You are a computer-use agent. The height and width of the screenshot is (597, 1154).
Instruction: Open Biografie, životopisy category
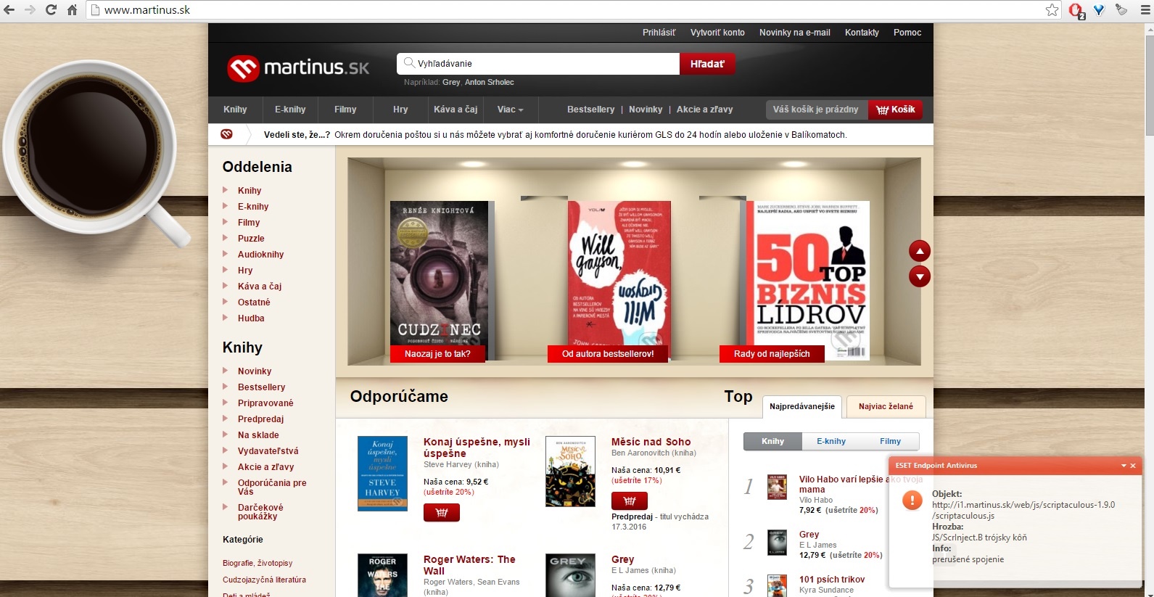tap(257, 563)
